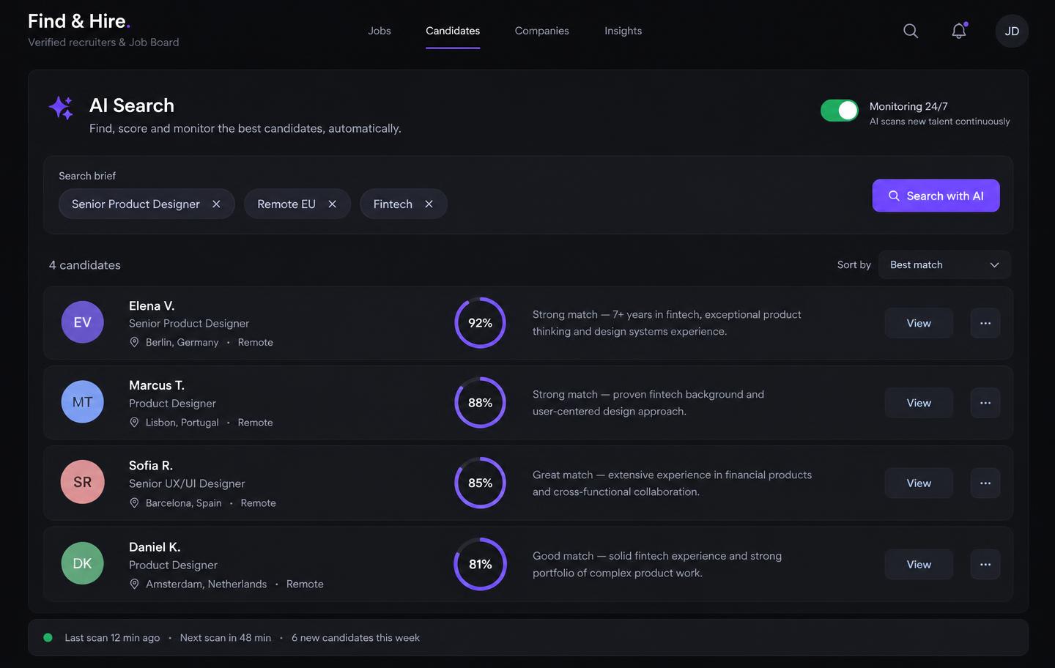
Task: View Marcus T.'s profile
Action: (919, 403)
